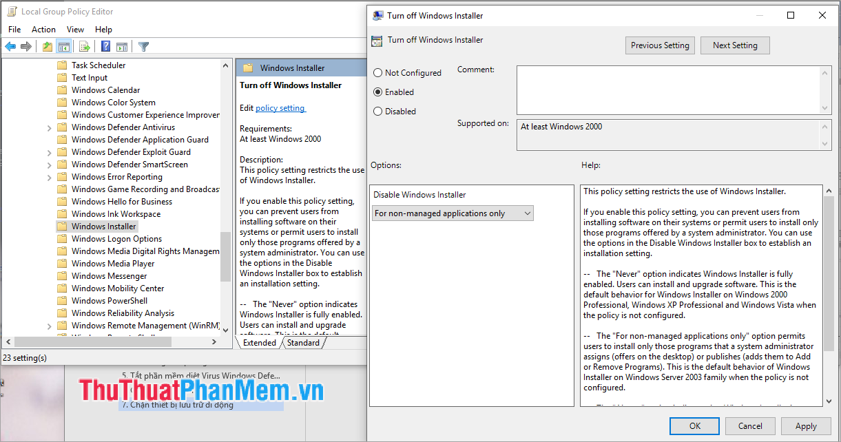This screenshot has width=841, height=442.
Task: Select the Enabled radio button
Action: point(377,92)
